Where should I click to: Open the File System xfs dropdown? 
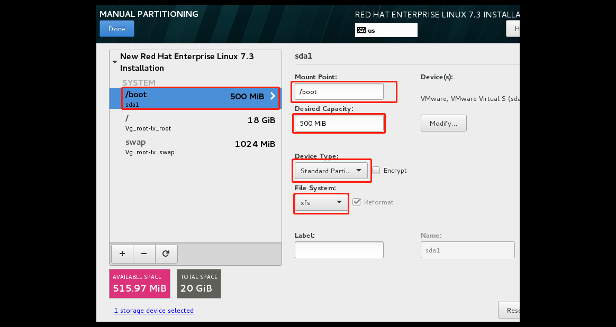pyautogui.click(x=321, y=202)
